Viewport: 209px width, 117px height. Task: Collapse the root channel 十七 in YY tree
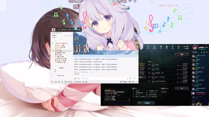[x=52, y=38]
